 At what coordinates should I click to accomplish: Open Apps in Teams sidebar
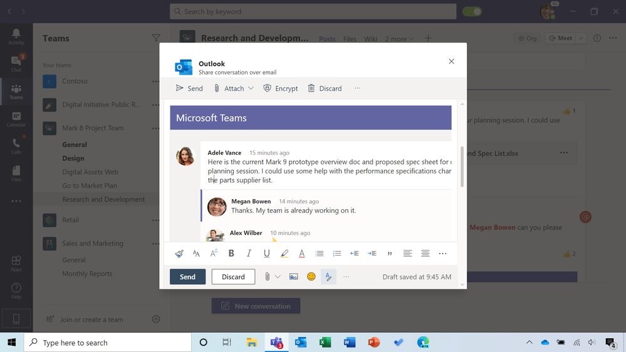tap(16, 264)
